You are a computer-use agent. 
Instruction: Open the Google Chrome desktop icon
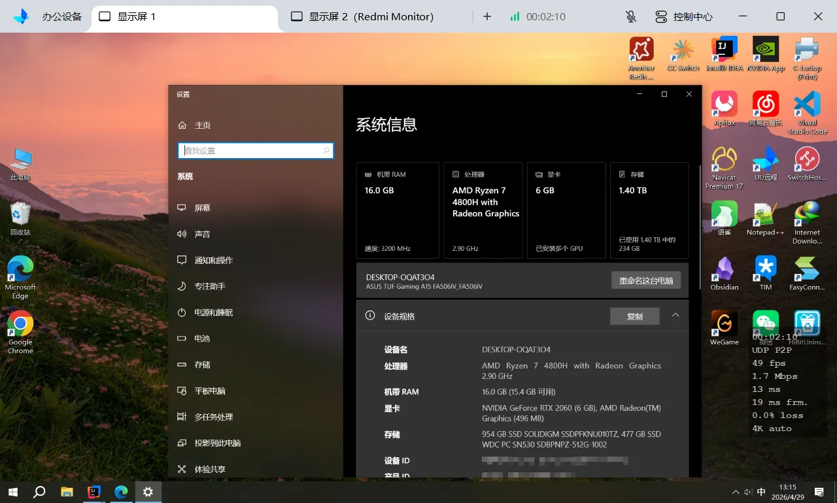tap(20, 333)
